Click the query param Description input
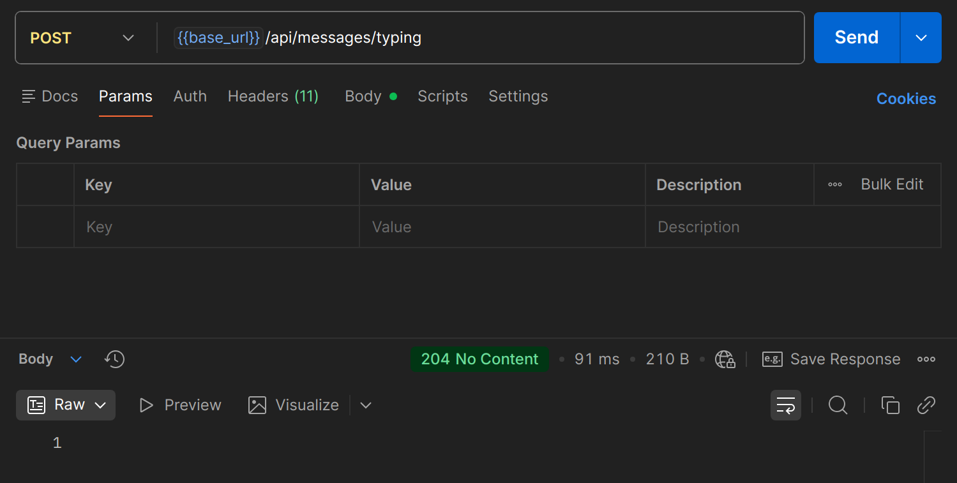The height and width of the screenshot is (483, 957). (x=793, y=227)
